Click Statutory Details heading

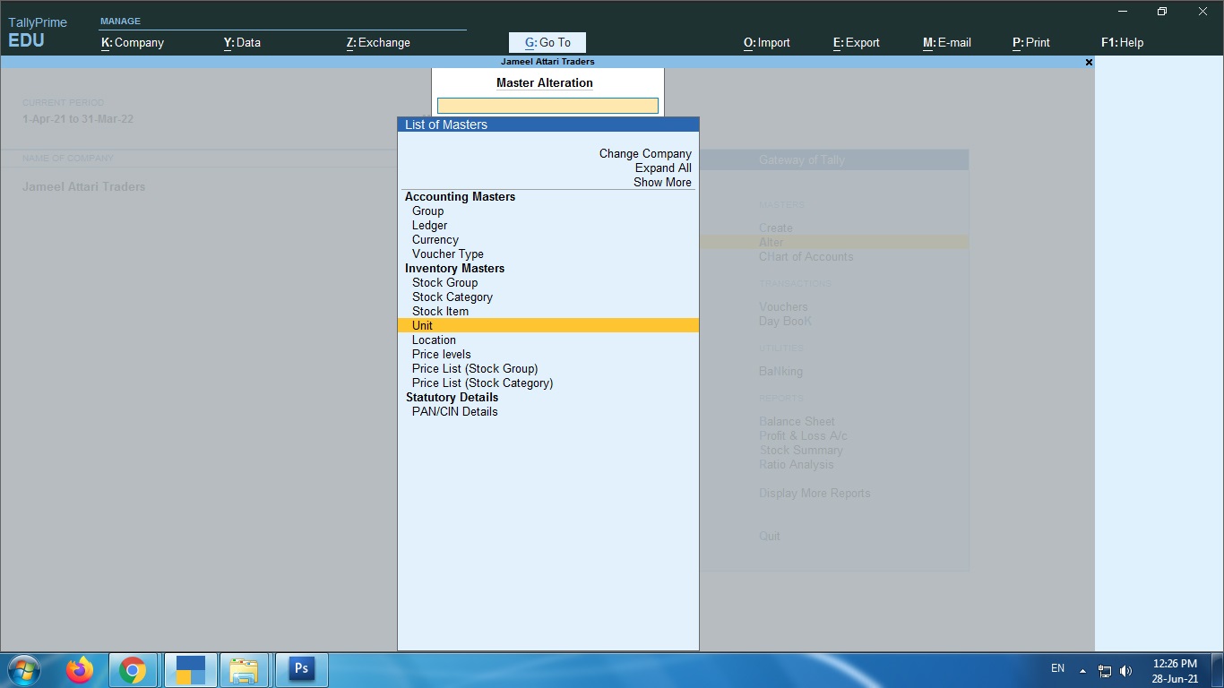452,397
